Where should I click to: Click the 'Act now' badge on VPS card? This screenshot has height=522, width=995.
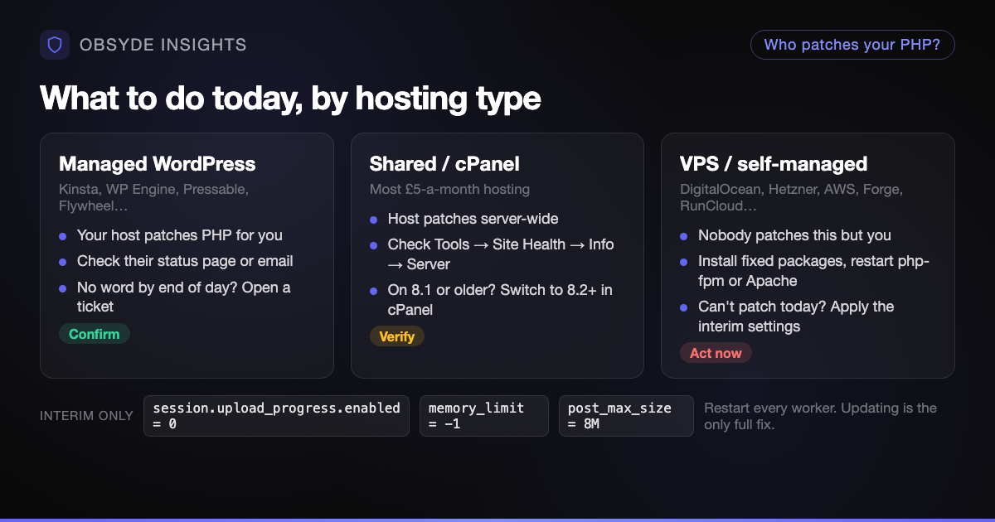[x=716, y=353]
